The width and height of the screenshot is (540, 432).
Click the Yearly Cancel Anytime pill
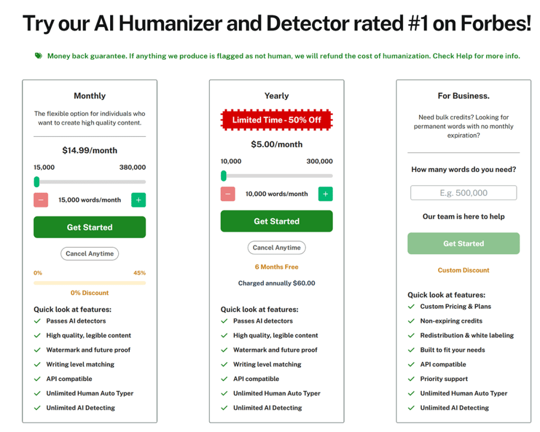(276, 247)
